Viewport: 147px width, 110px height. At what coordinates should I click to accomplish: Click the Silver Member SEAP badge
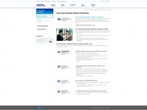[63, 82]
